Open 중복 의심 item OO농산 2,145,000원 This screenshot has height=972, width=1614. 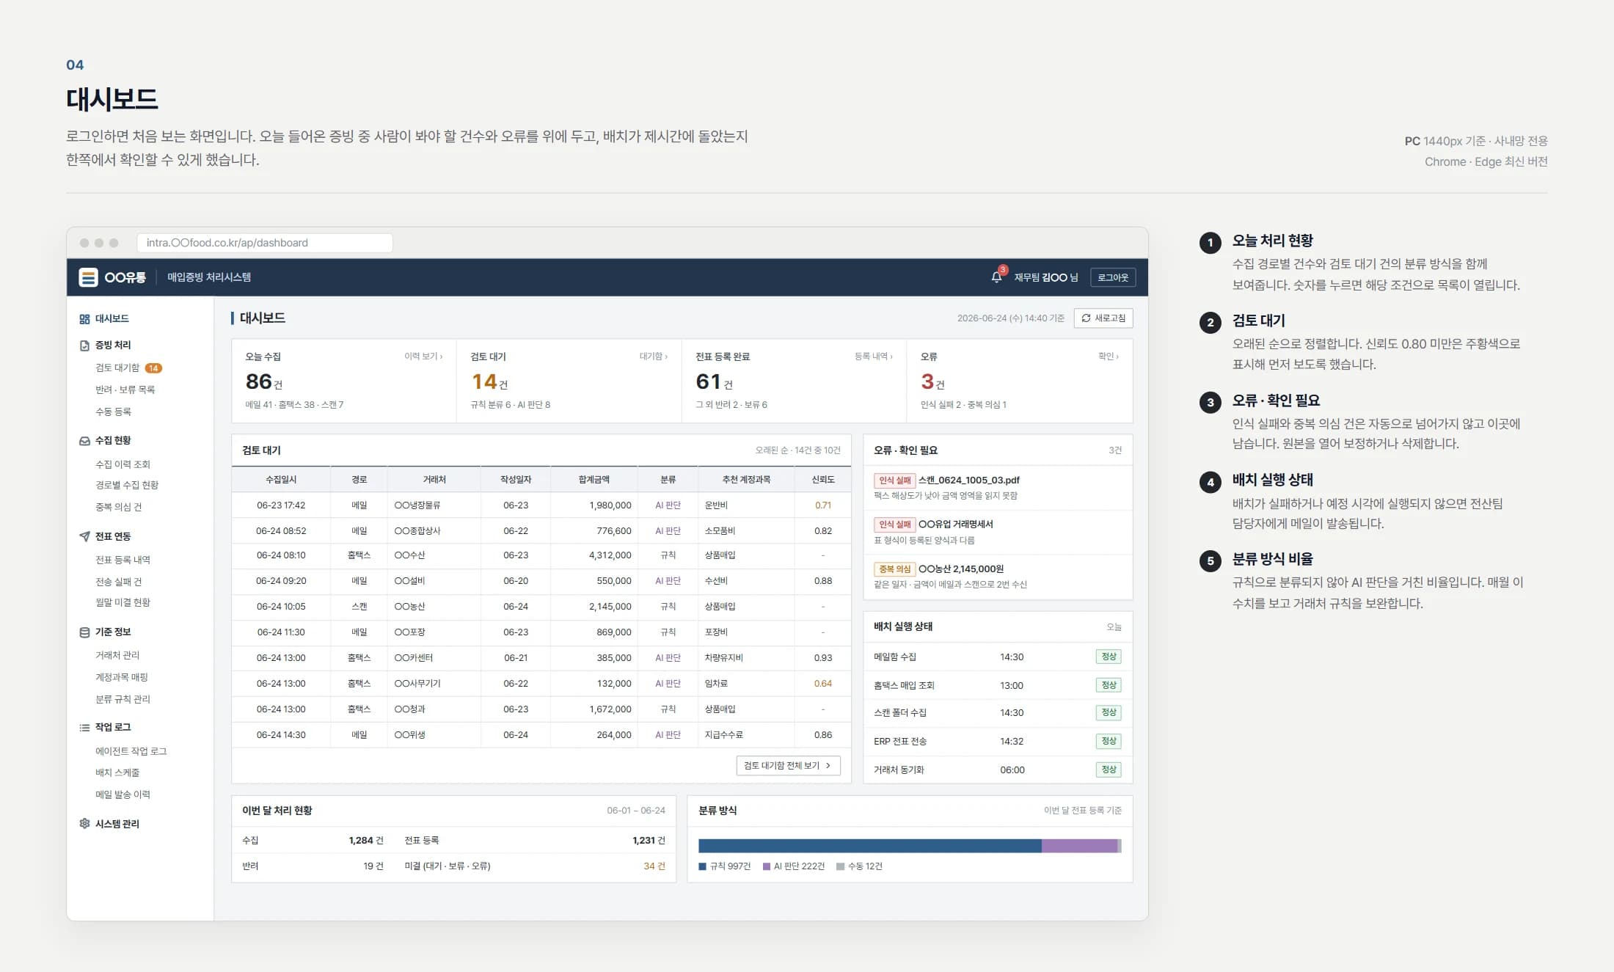pyautogui.click(x=998, y=577)
